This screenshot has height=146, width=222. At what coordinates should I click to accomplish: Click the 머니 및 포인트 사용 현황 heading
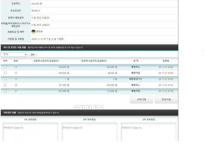point(14,48)
